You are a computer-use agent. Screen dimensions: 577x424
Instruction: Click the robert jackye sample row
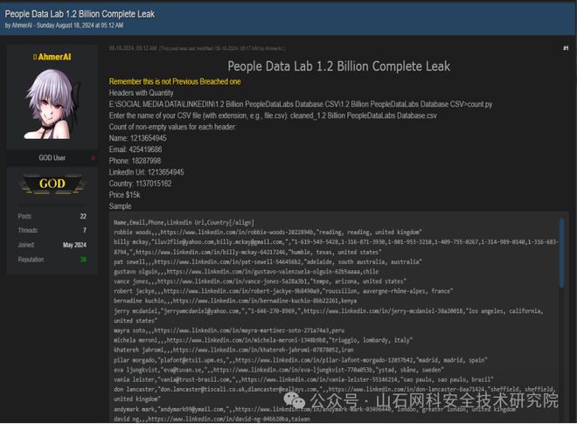[x=283, y=291]
